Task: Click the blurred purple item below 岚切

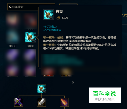Action: click(x=30, y=55)
